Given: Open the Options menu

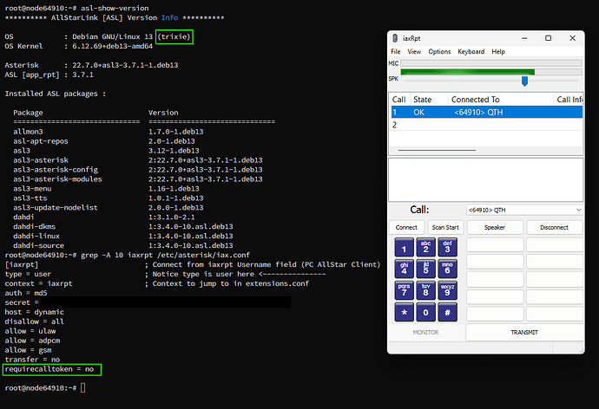Looking at the screenshot, I should coord(439,52).
